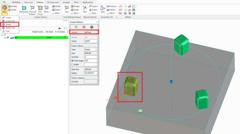
Task: Open the Machining custom feature tool
Action: click(x=24, y=10)
